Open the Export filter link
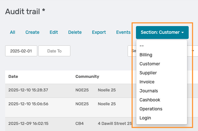This screenshot has width=198, height=131. click(99, 32)
